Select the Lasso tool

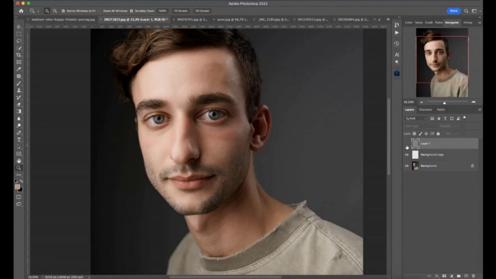[19, 41]
